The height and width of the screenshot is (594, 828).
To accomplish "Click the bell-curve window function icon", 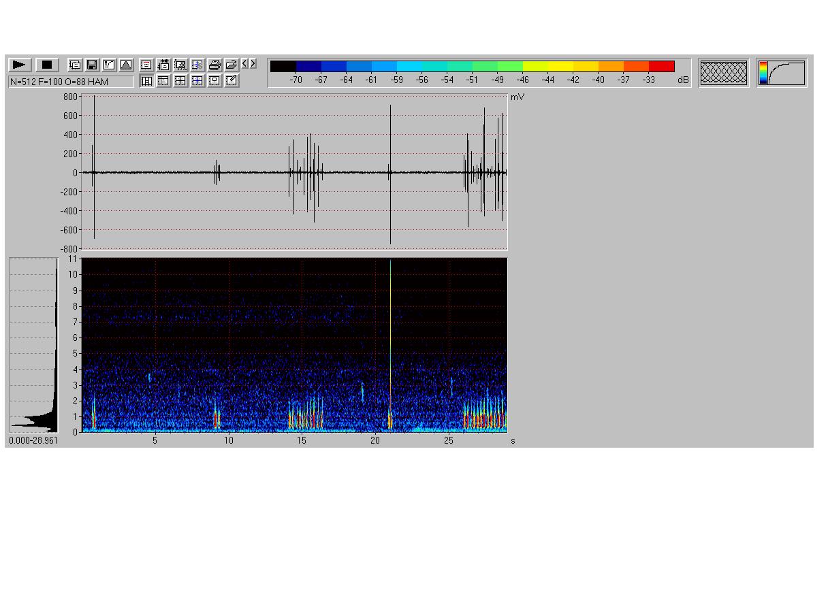I will pyautogui.click(x=126, y=65).
